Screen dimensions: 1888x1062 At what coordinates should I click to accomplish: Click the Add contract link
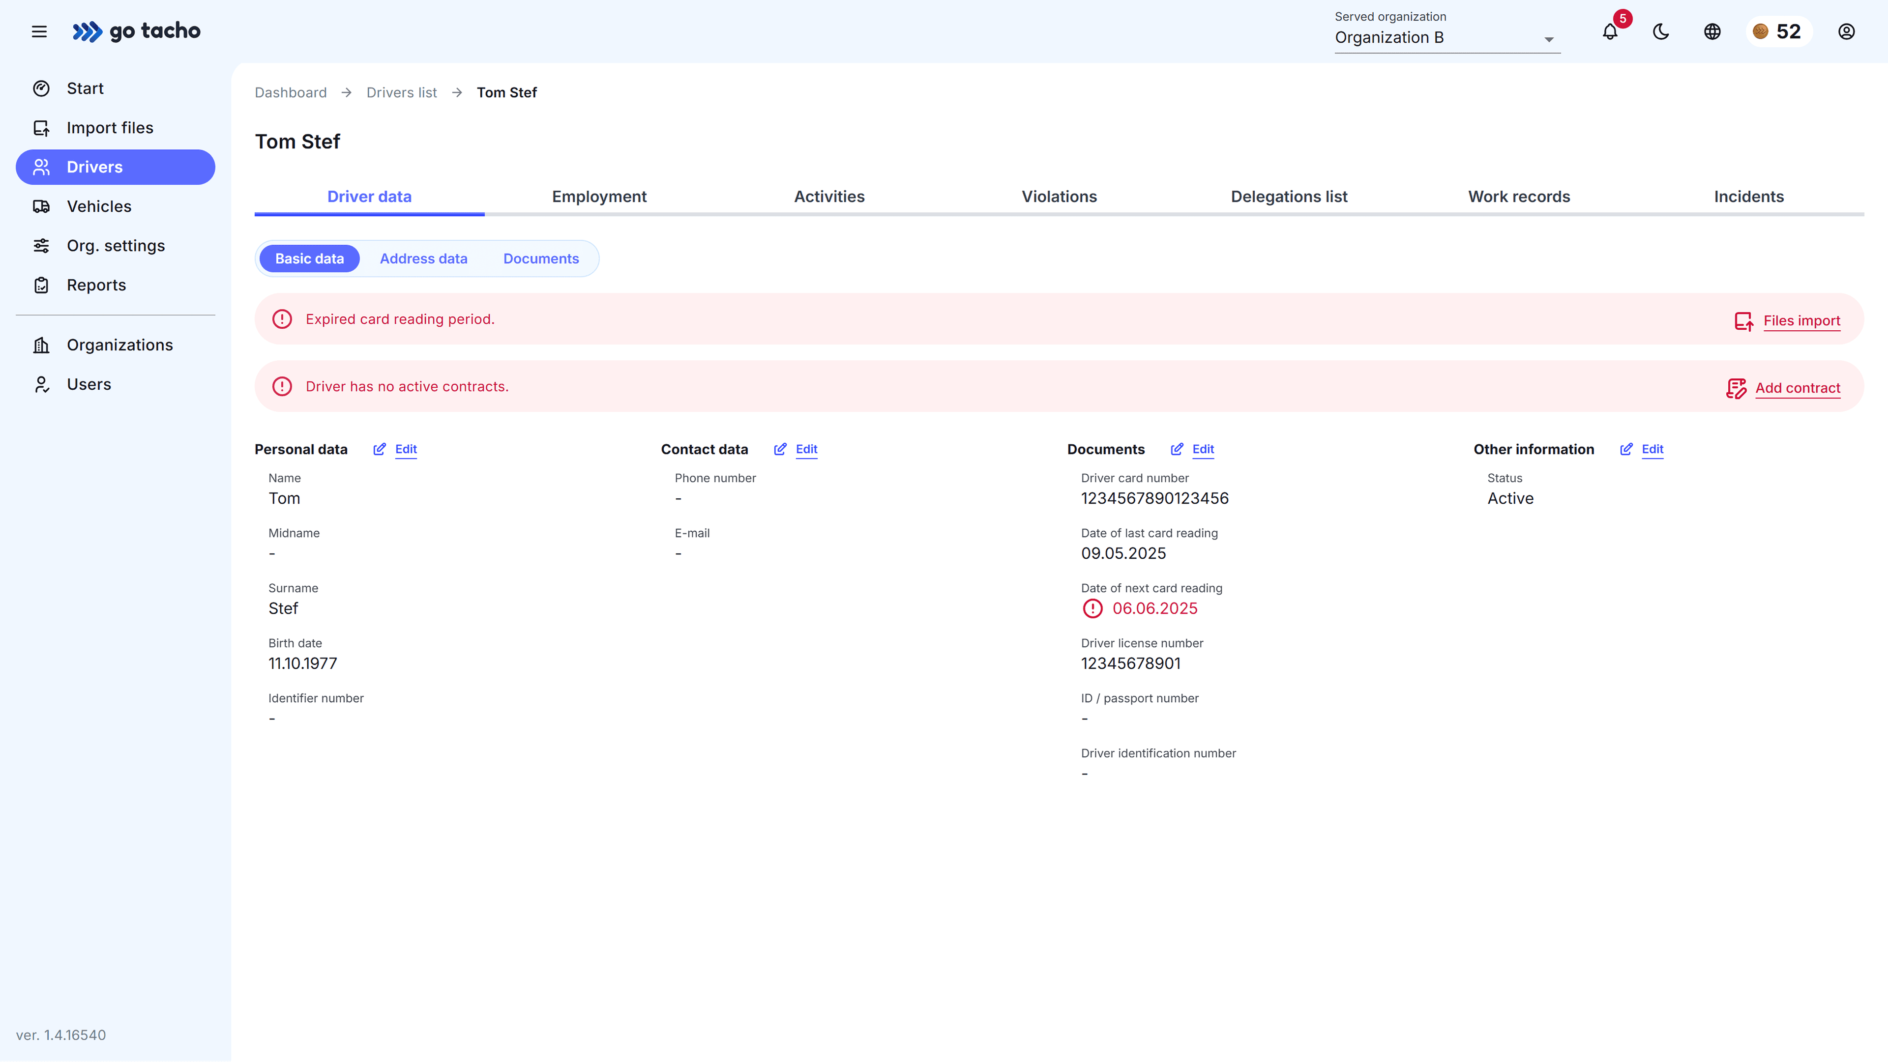1797,388
